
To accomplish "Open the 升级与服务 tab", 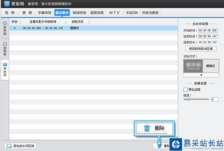I will pyautogui.click(x=150, y=13).
